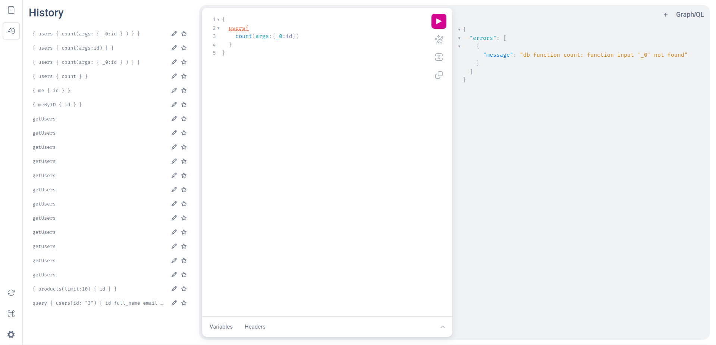
Task: Favorite the "{ users { count } }" query
Action: pyautogui.click(x=184, y=76)
